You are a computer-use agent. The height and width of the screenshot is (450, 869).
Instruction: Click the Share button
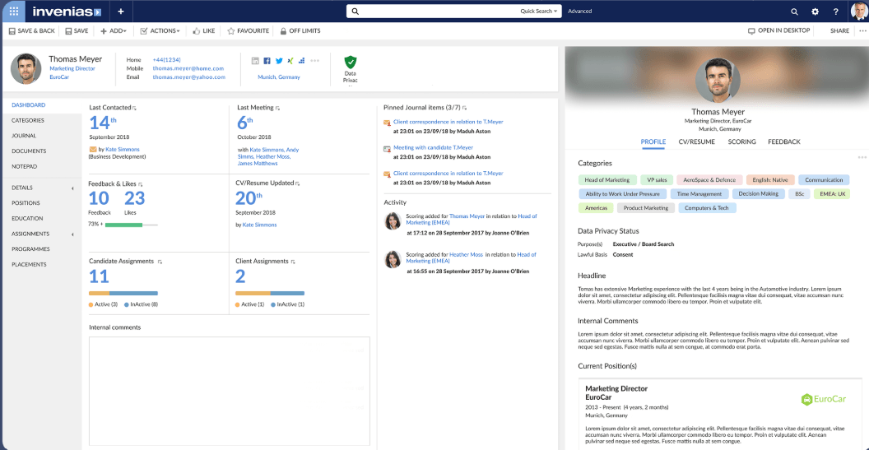click(x=839, y=31)
